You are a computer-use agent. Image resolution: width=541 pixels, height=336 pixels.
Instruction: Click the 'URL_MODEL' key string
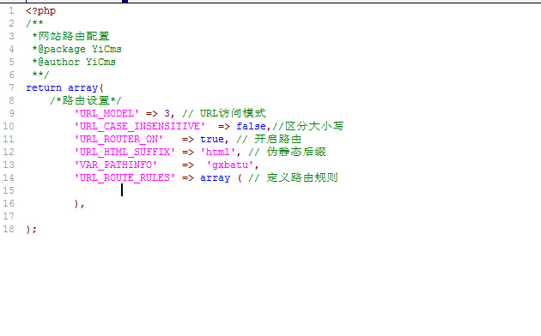[x=106, y=114]
